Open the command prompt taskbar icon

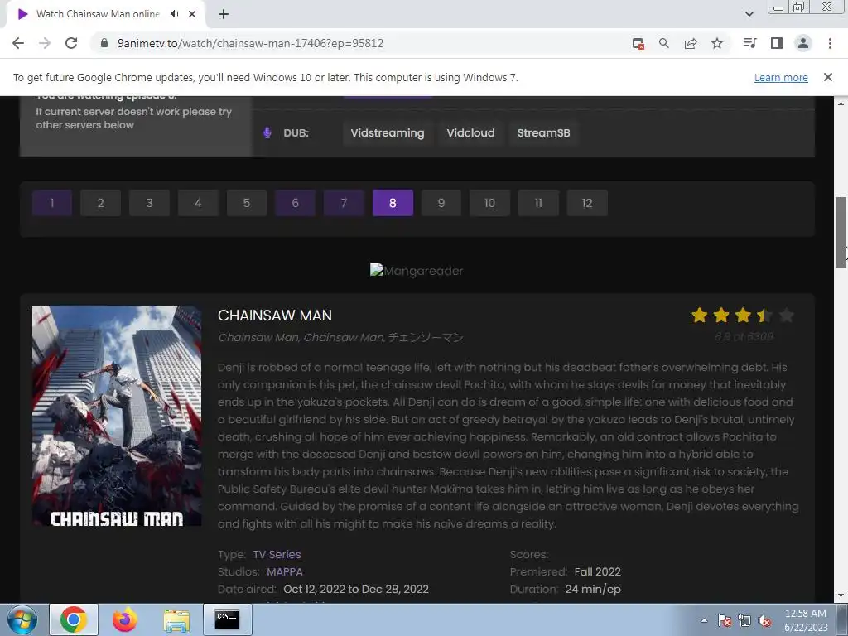(x=227, y=619)
